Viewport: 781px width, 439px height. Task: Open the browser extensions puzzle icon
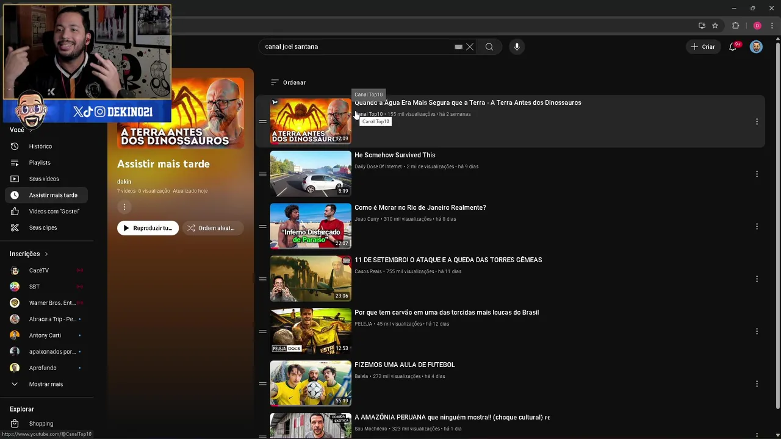[x=735, y=26]
